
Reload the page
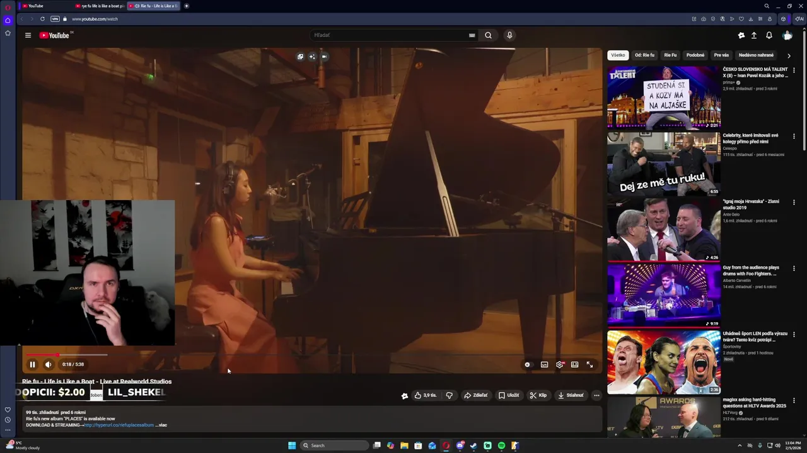coord(42,19)
